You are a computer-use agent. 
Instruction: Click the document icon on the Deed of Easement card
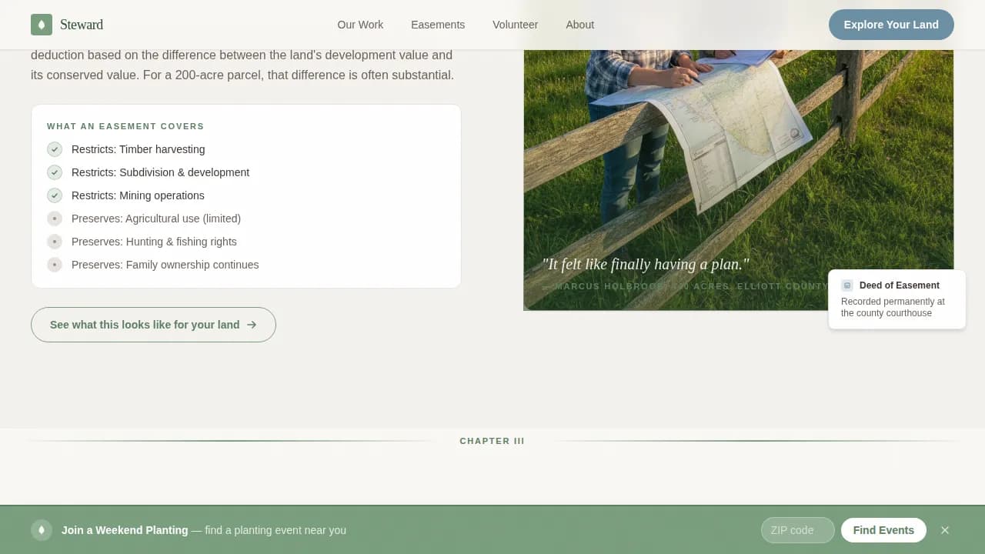tap(847, 285)
